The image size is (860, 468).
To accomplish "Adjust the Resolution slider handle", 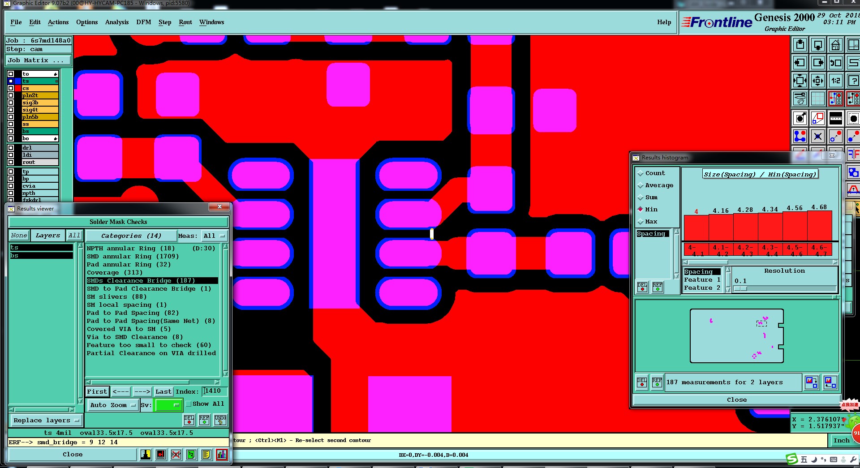I will (740, 289).
